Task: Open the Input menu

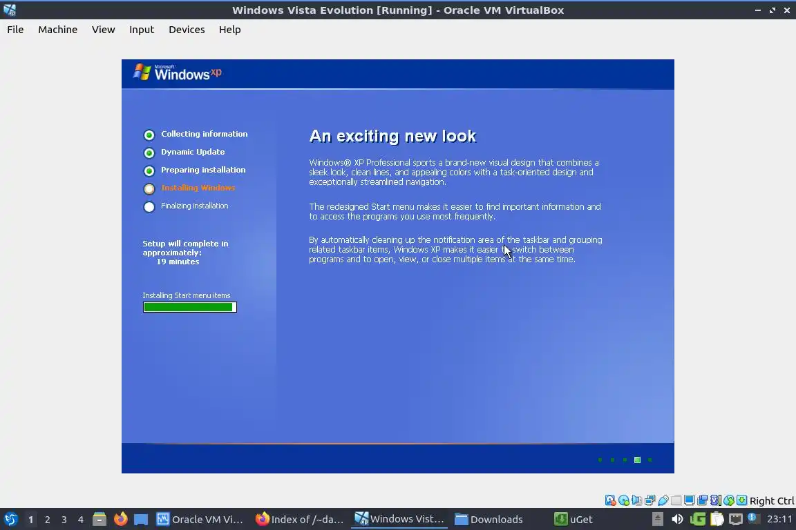Action: click(x=142, y=30)
